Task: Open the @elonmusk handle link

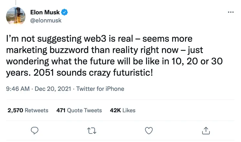Action: point(46,20)
